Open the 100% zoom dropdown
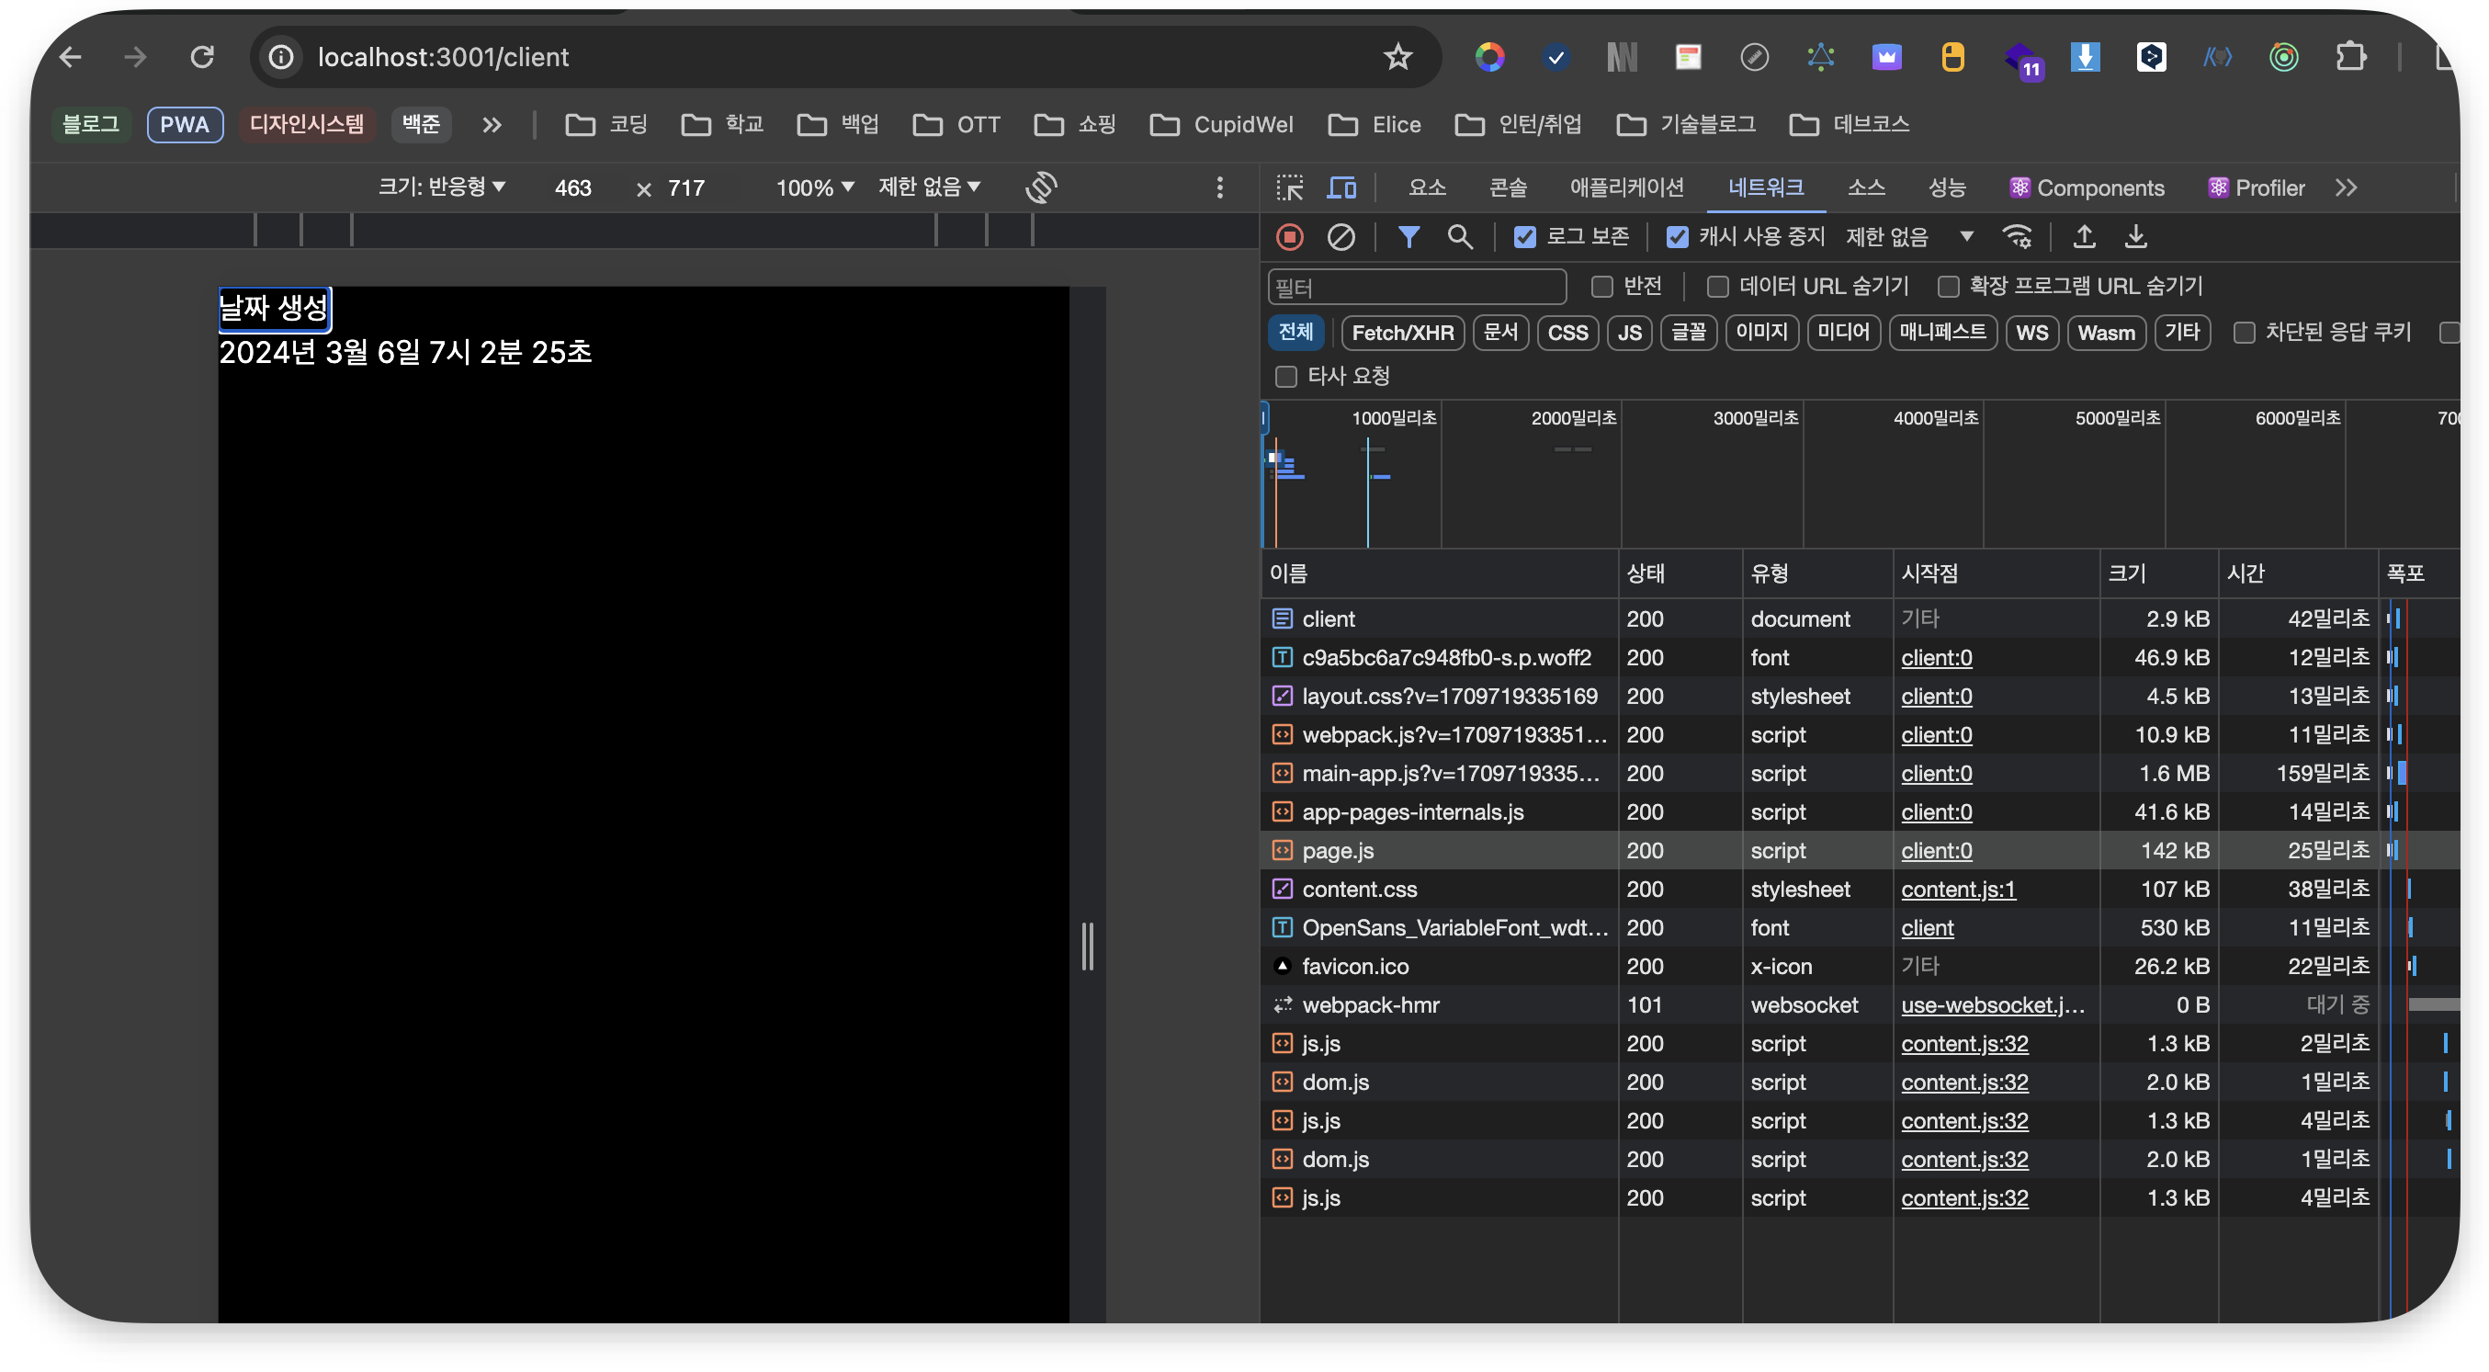 [815, 187]
